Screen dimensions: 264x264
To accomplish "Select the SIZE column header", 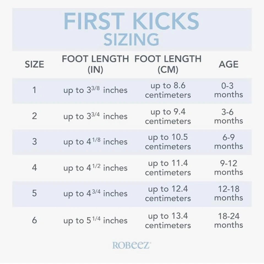I will click(34, 64).
